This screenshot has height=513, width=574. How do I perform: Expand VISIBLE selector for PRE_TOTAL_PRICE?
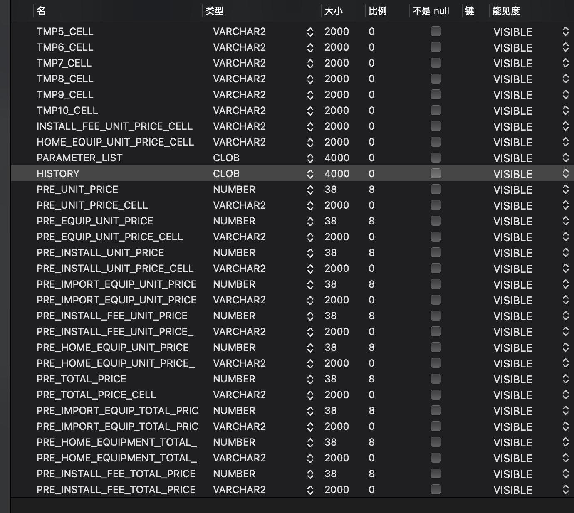[x=565, y=379]
